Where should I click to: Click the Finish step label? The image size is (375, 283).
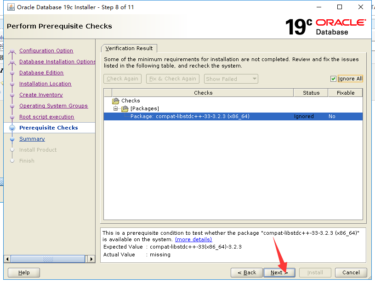27,161
